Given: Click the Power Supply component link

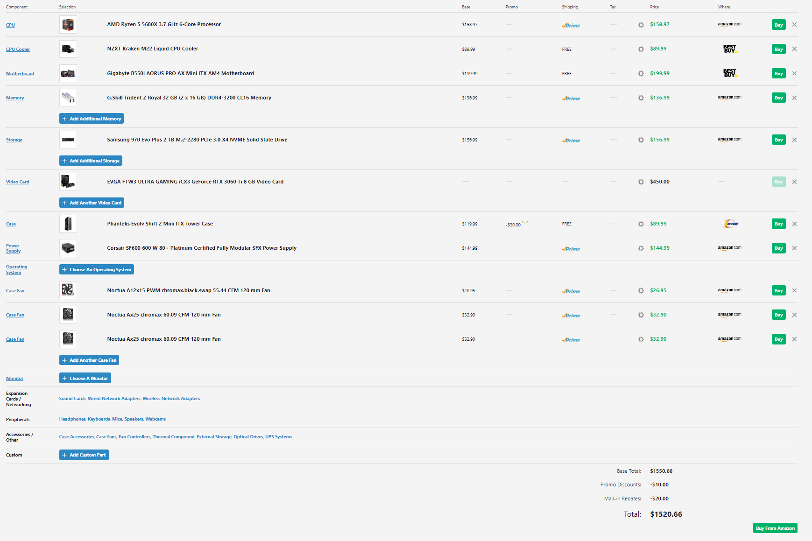Looking at the screenshot, I should coord(13,248).
